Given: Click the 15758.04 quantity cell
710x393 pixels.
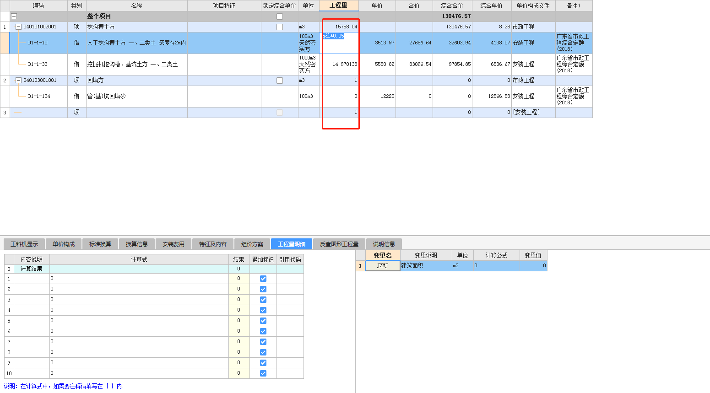Looking at the screenshot, I should point(339,27).
